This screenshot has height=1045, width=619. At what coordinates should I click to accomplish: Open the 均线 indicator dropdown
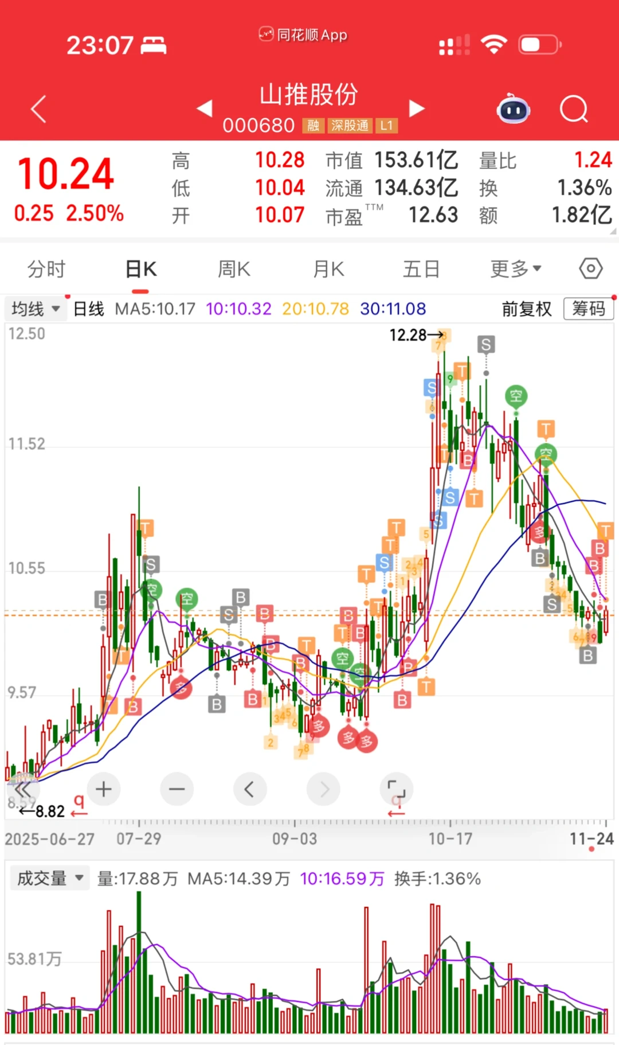35,309
